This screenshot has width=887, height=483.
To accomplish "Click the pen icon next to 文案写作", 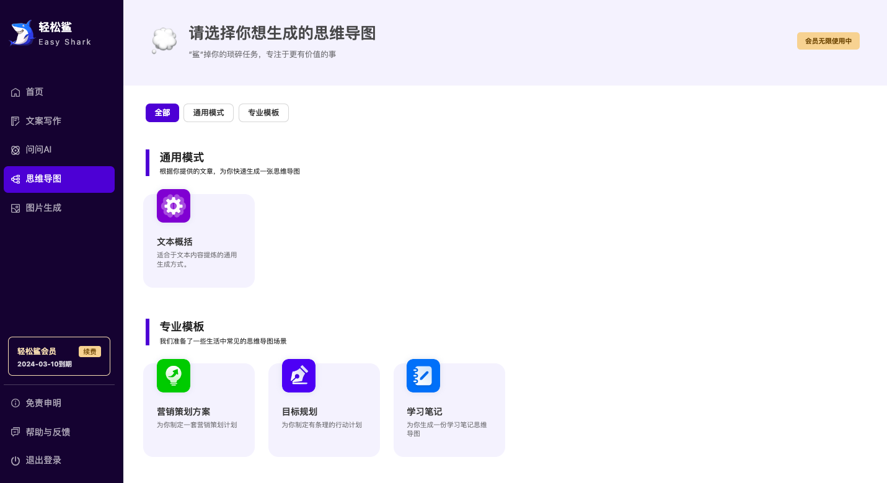I will click(15, 121).
